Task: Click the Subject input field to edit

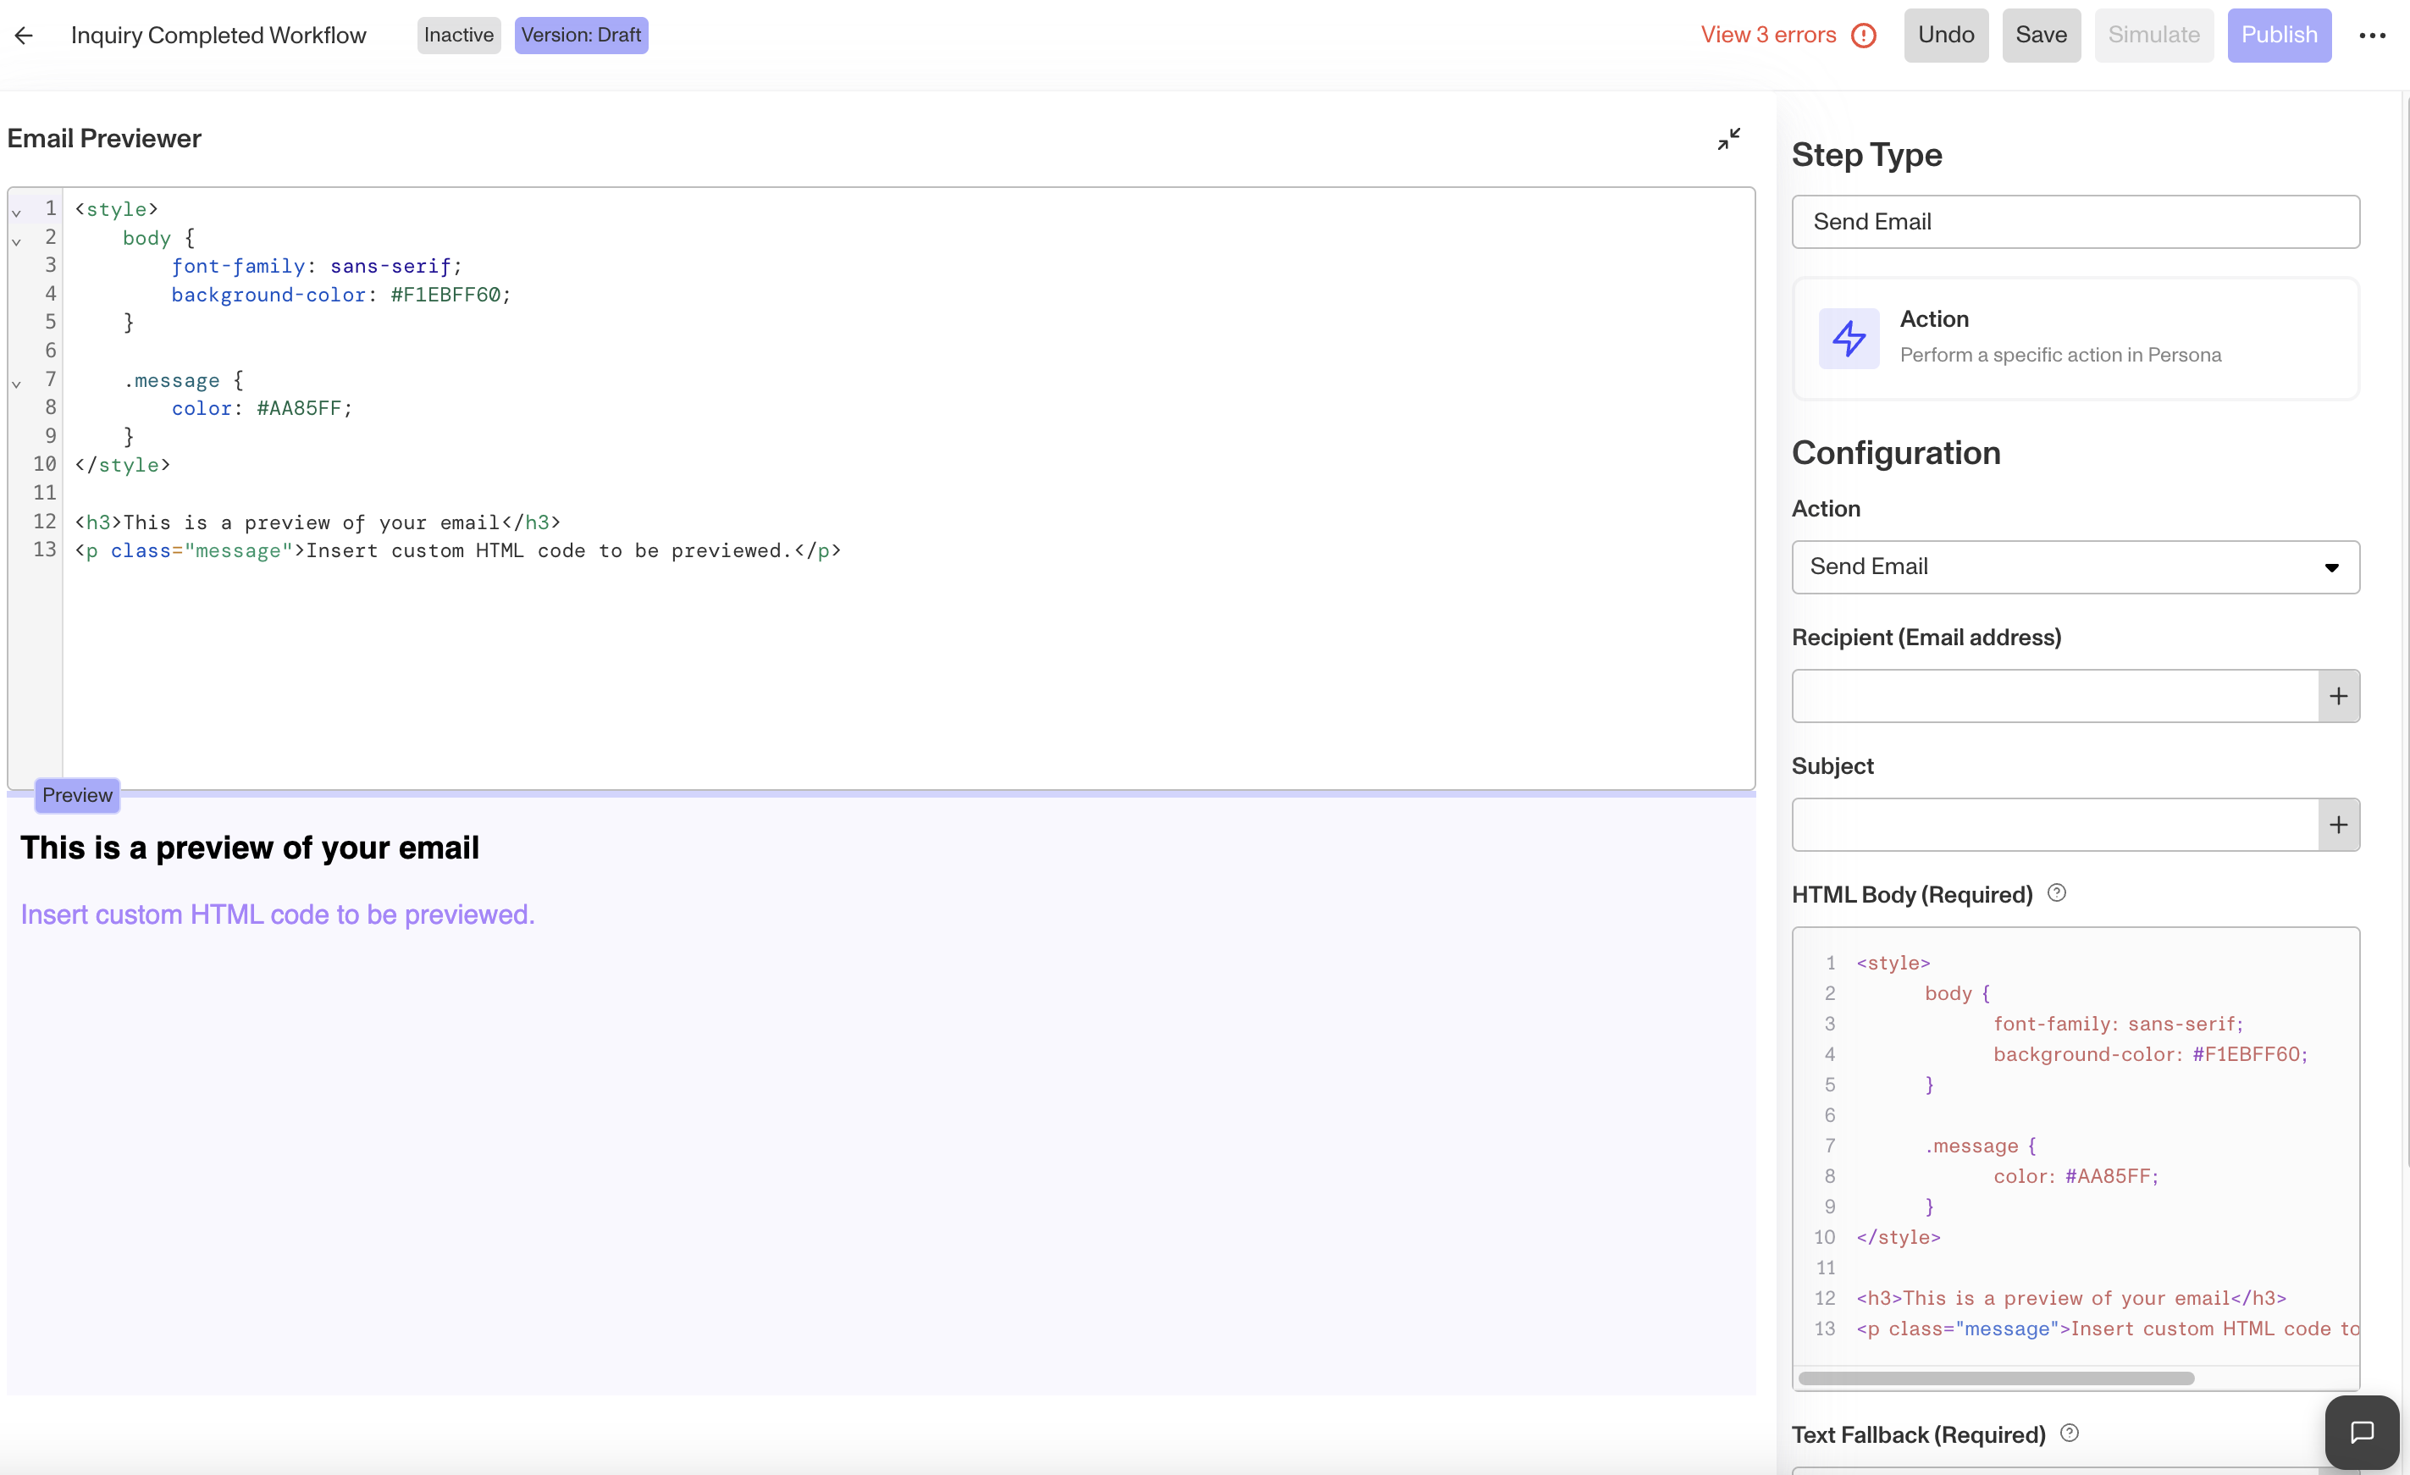Action: coord(2053,825)
